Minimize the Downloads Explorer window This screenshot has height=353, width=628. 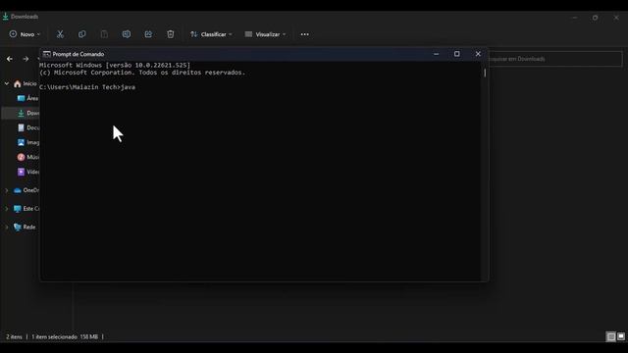pos(575,18)
